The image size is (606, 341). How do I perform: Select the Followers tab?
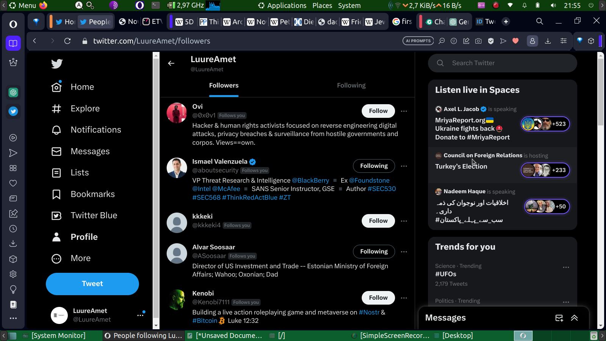(x=224, y=86)
